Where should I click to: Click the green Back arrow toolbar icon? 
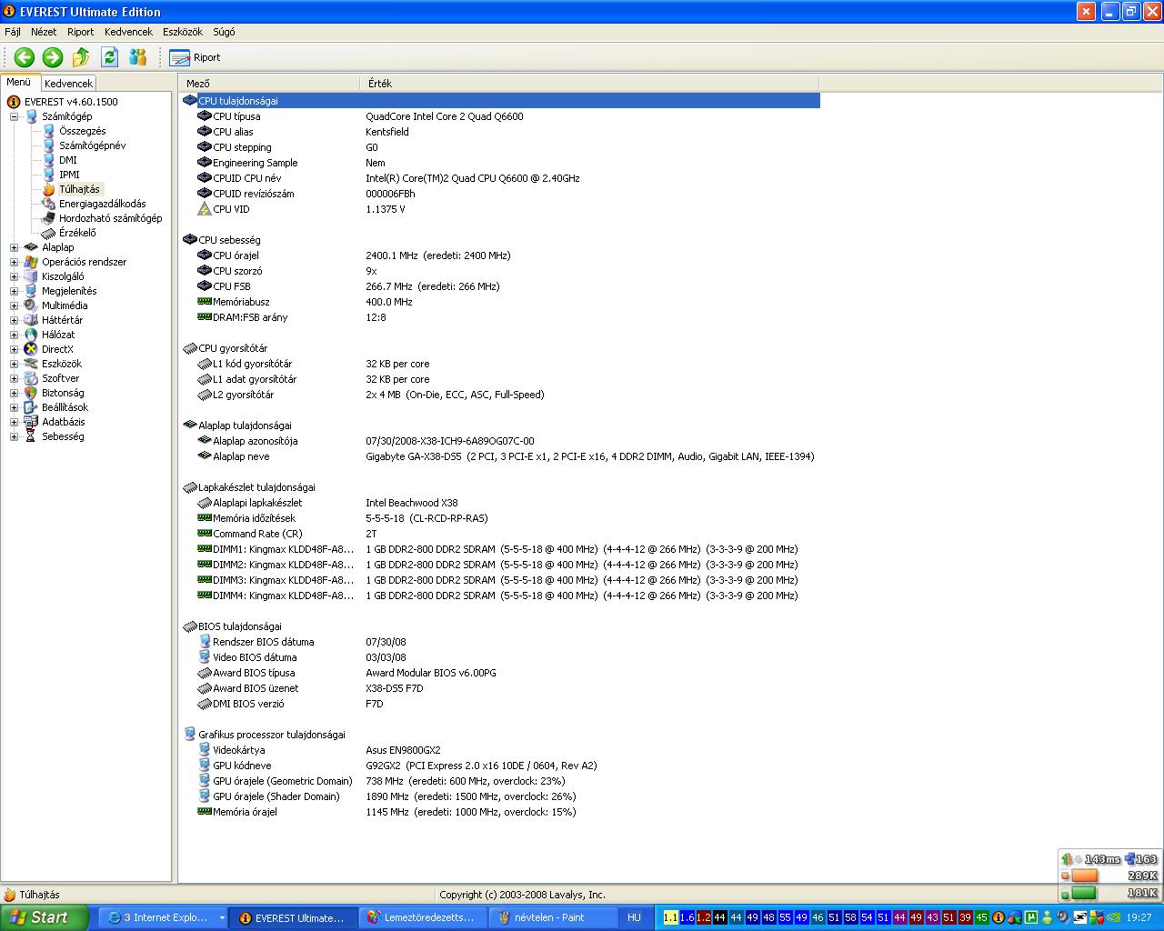(24, 57)
